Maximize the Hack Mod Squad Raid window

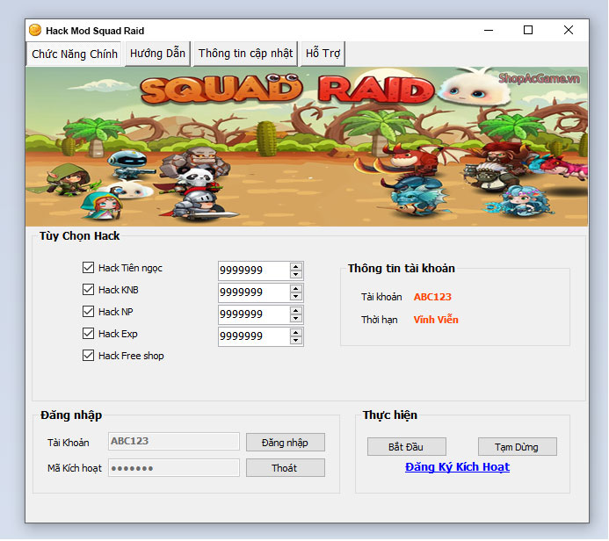[x=528, y=30]
